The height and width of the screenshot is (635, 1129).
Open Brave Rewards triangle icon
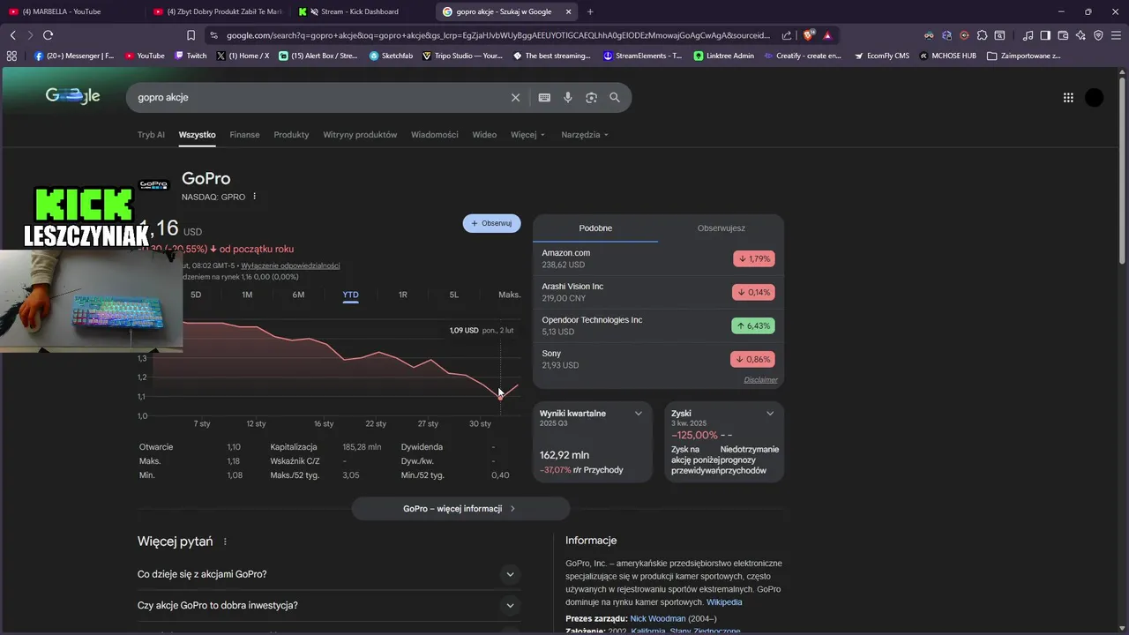(827, 35)
